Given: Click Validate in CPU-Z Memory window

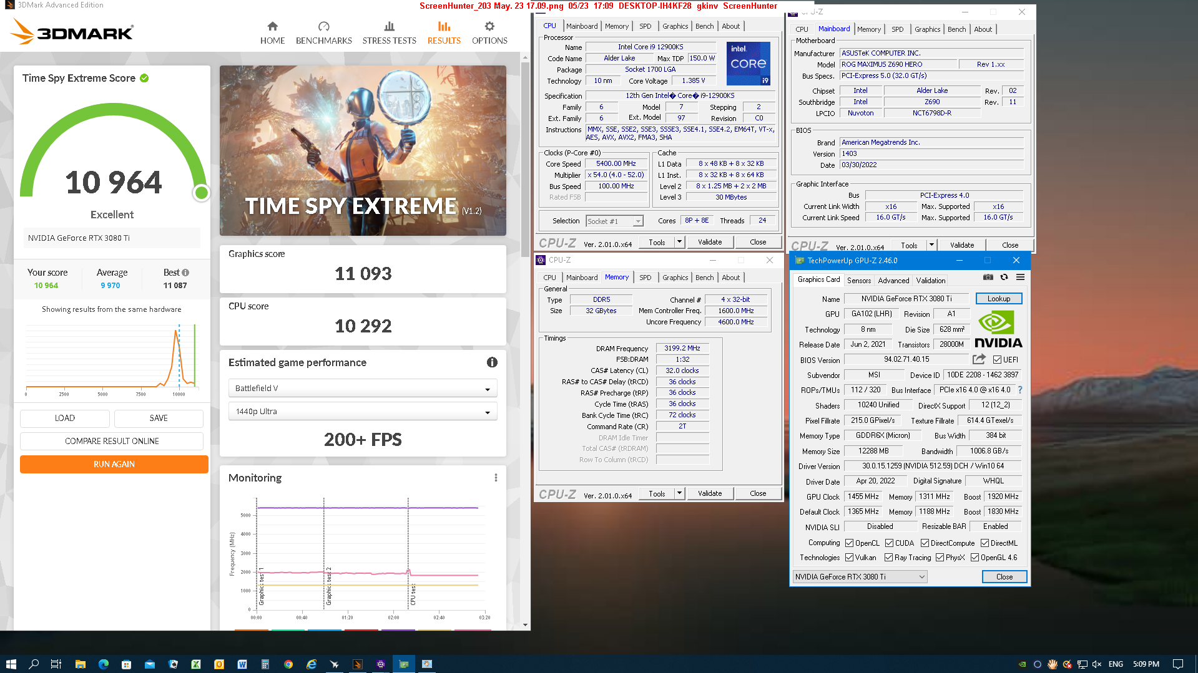Looking at the screenshot, I should pyautogui.click(x=710, y=493).
